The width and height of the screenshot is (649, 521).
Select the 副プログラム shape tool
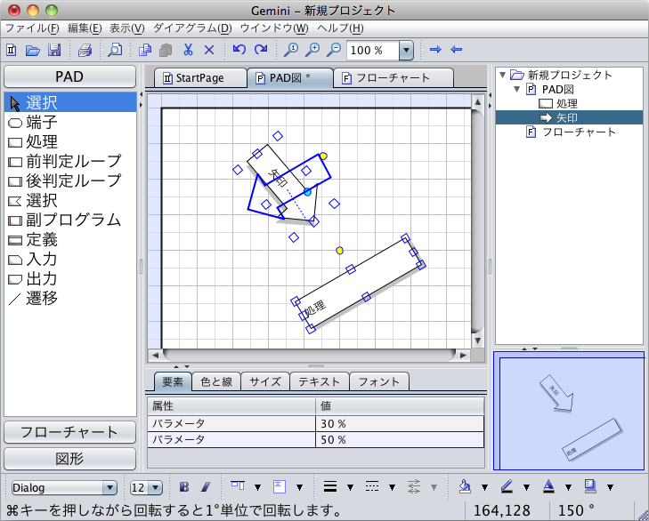tap(70, 220)
